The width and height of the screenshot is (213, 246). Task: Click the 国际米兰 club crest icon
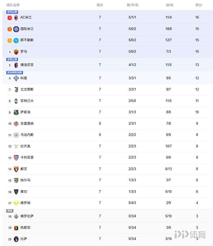point(16,29)
